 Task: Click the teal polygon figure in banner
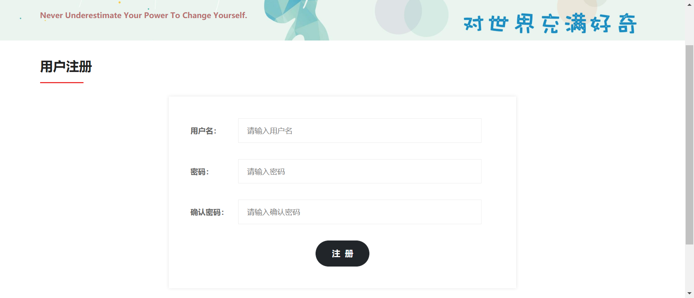click(296, 20)
